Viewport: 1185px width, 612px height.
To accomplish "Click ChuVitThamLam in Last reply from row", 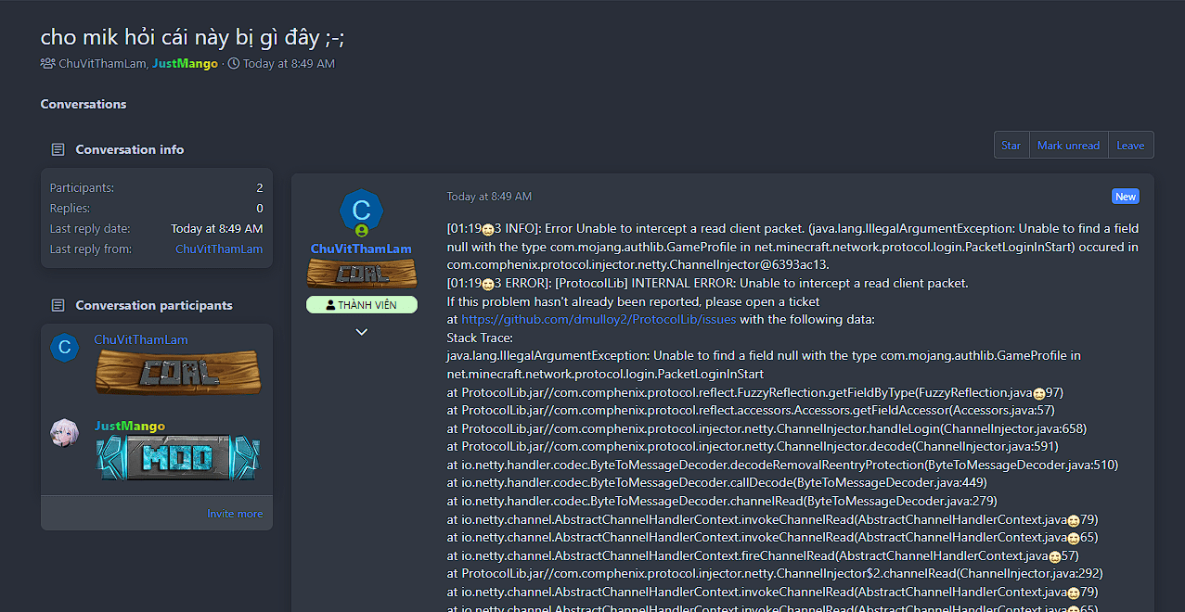I will coord(219,249).
